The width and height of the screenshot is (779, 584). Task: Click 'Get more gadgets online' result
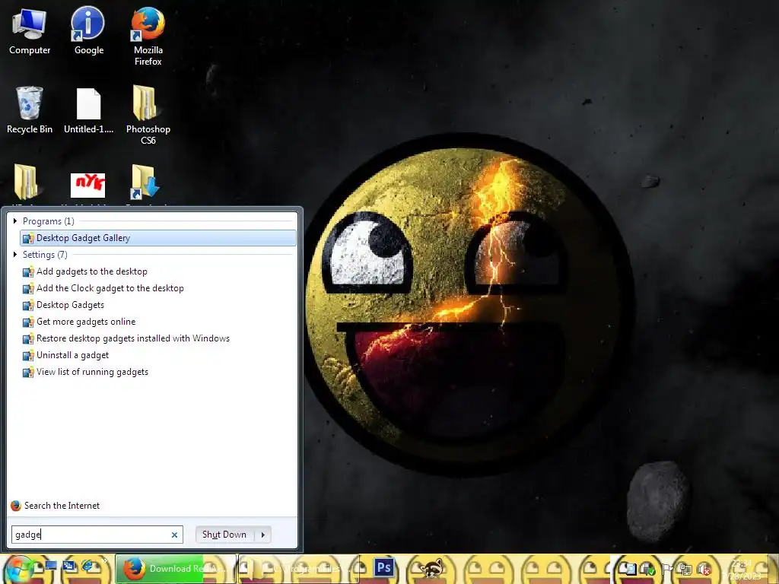(x=158, y=322)
